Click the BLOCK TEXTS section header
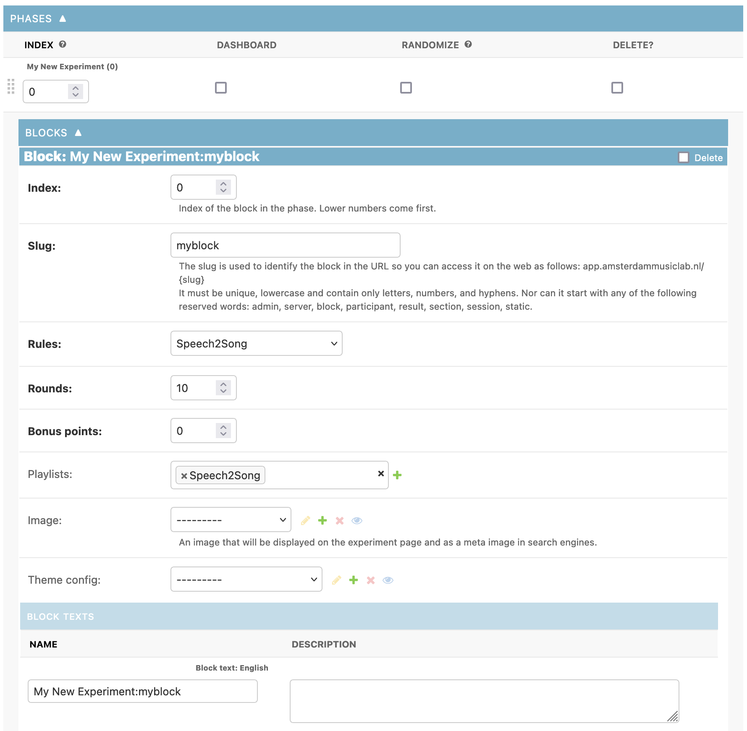 [x=369, y=616]
